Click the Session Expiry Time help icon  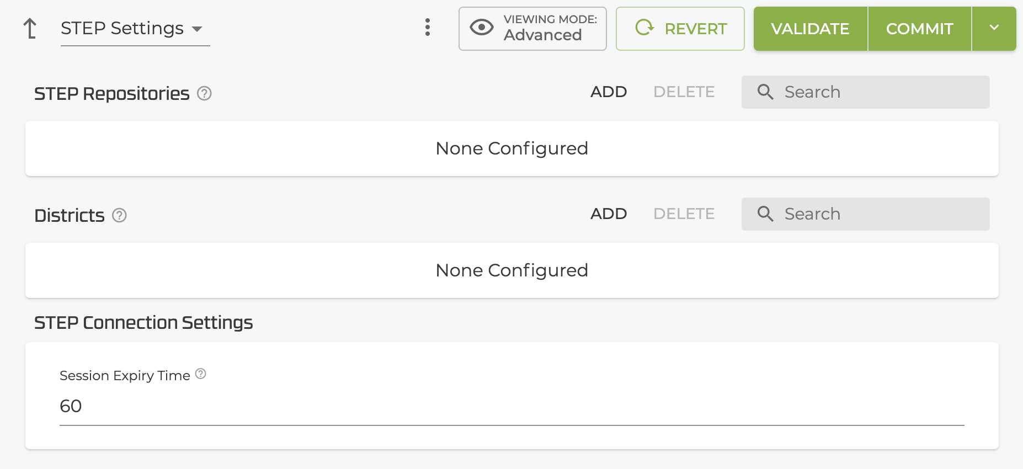tap(201, 374)
